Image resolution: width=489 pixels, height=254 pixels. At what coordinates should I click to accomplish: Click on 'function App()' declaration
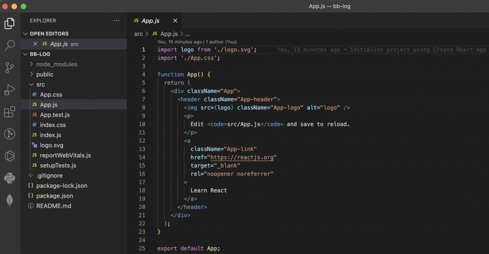(x=180, y=74)
